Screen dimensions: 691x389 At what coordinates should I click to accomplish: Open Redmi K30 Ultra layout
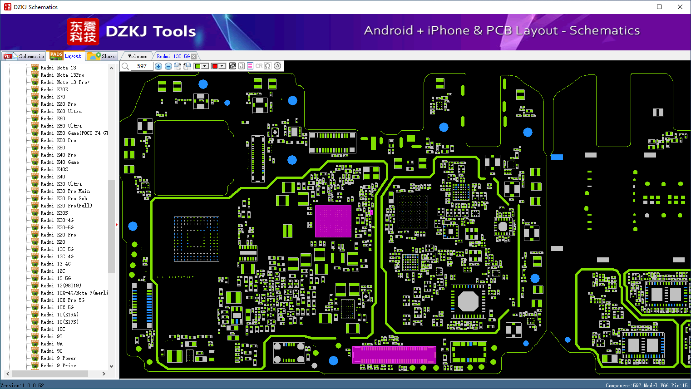[61, 184]
